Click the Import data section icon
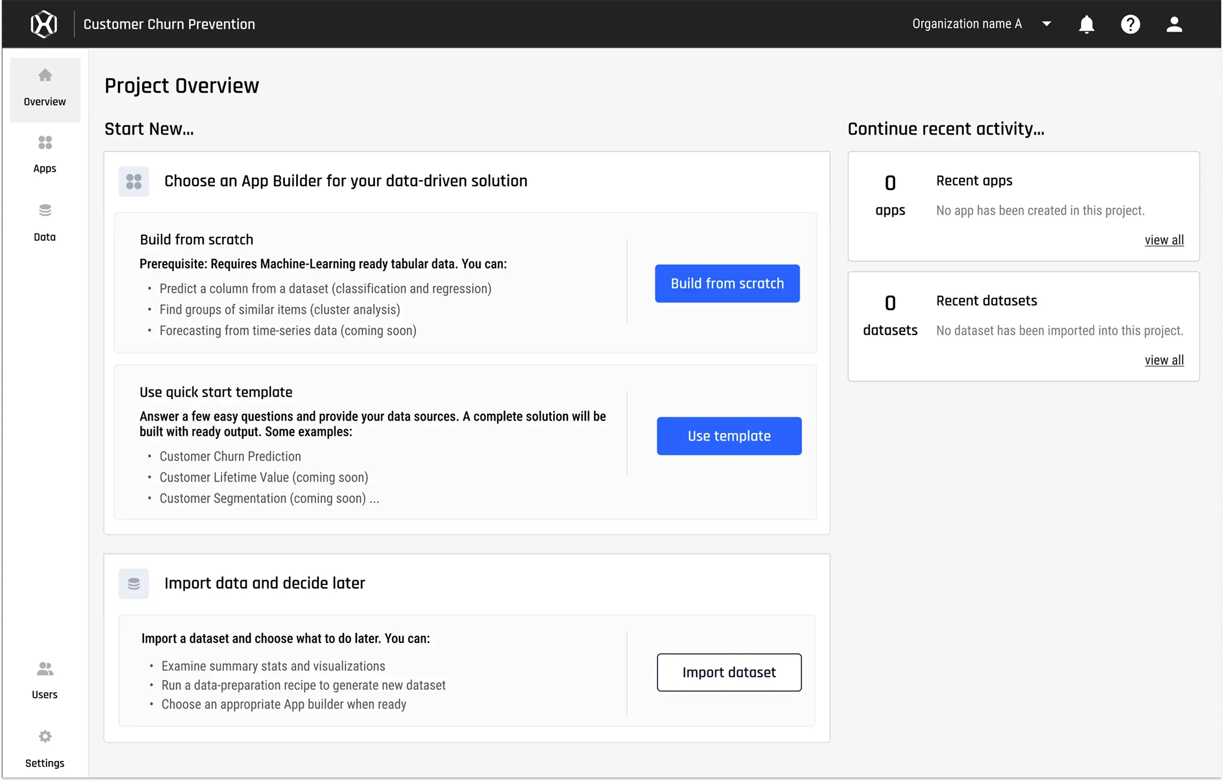 pyautogui.click(x=134, y=583)
